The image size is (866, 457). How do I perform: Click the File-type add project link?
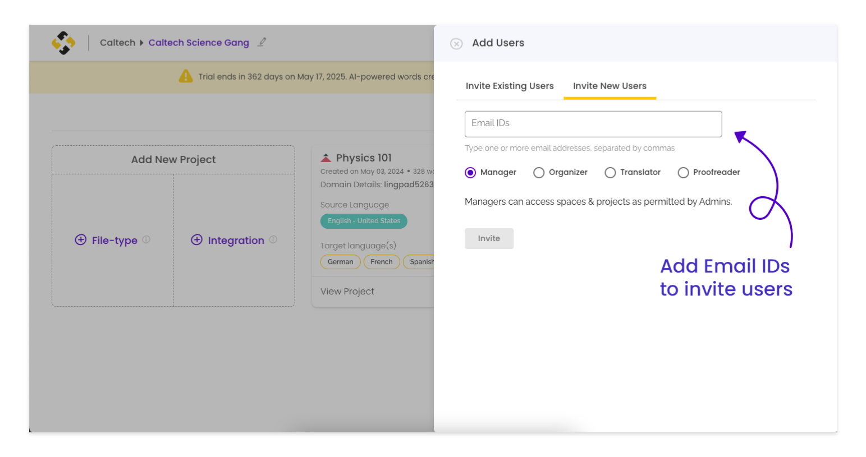coord(114,240)
